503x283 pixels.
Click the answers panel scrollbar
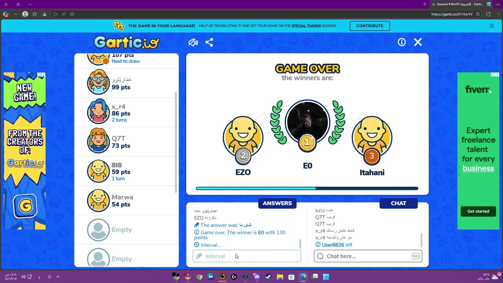[300, 244]
